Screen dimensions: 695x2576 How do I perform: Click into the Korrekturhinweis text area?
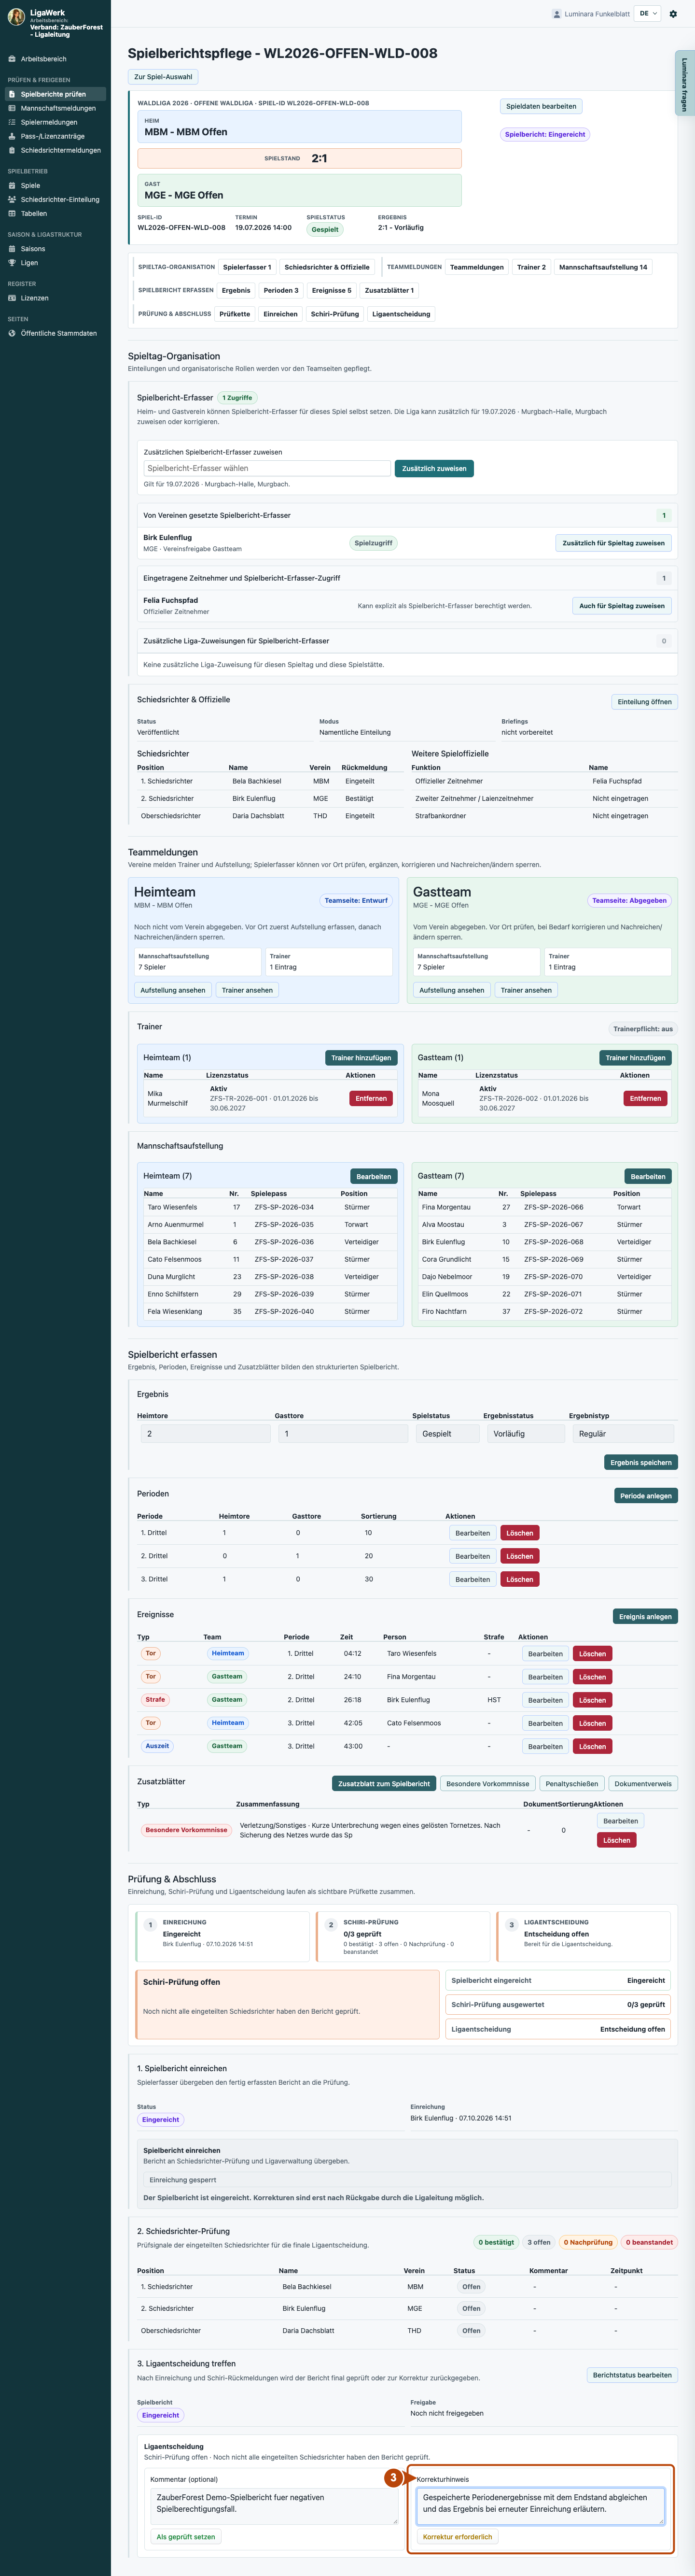[540, 2506]
